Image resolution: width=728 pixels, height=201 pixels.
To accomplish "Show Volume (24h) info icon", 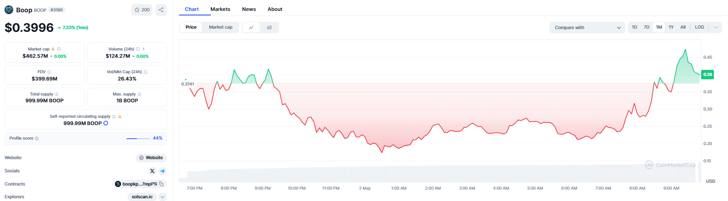I will coord(138,49).
